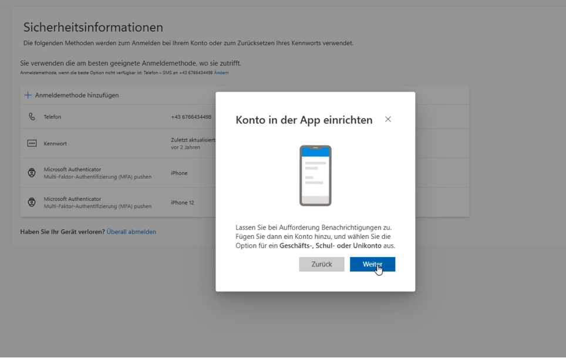This screenshot has height=358, width=566.
Task: Click the Haben Sie Ihr Gerät verloren? text
Action: click(x=62, y=232)
